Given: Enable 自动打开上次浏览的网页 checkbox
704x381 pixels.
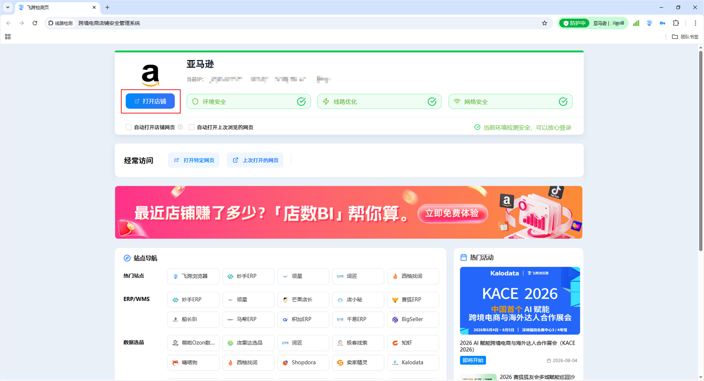Looking at the screenshot, I should click(191, 127).
